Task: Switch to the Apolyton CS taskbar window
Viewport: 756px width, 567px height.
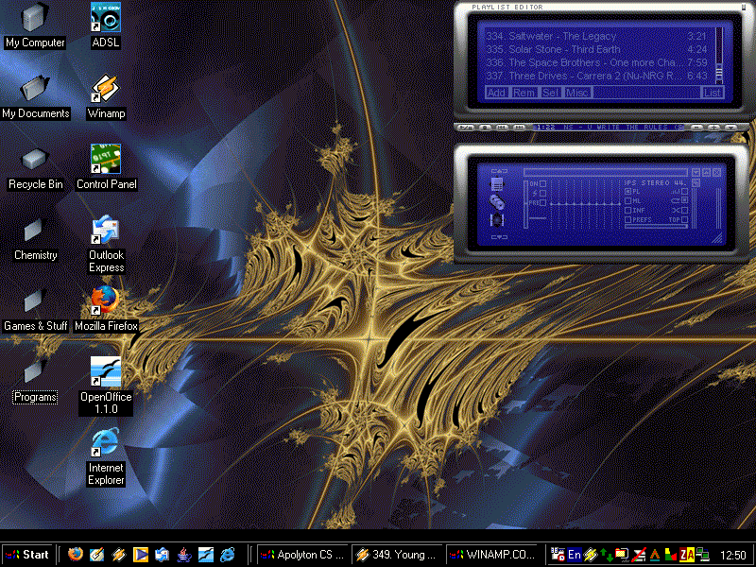Action: click(301, 555)
